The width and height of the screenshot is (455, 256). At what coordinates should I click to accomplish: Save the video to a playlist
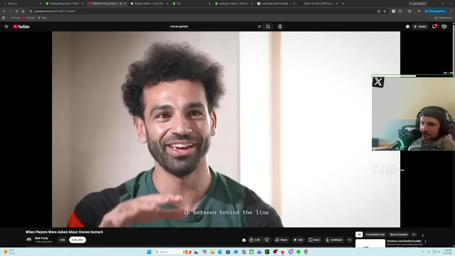(x=314, y=240)
